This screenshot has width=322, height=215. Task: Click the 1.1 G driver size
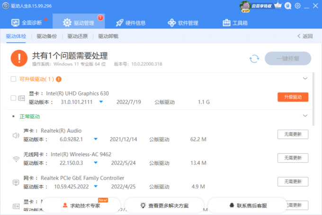pyautogui.click(x=204, y=102)
